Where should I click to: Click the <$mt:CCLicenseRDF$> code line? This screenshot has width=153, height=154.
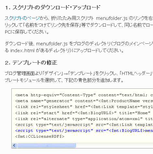40,136
